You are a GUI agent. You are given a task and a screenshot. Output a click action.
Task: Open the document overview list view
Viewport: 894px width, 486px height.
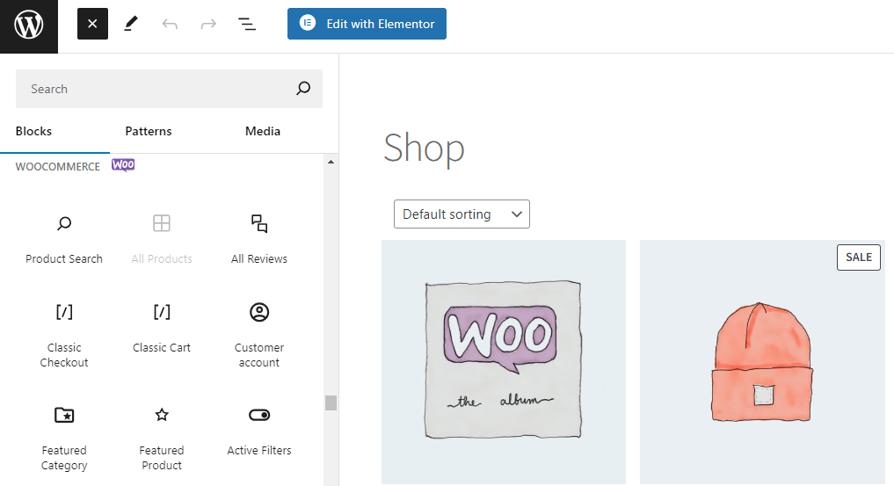point(247,24)
